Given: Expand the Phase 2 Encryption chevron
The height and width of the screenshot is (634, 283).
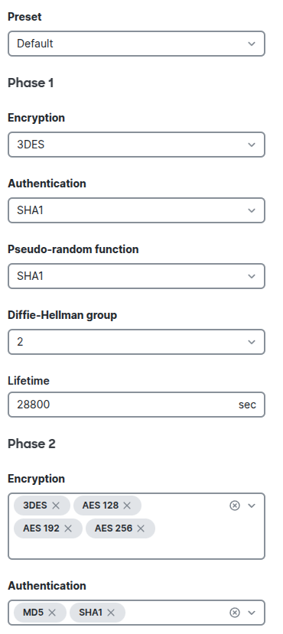Looking at the screenshot, I should point(252,506).
